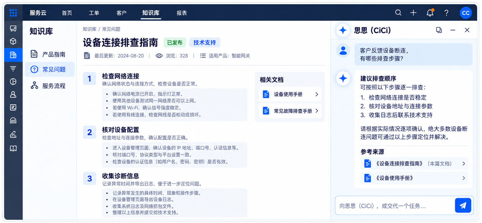Open the filter lines sidebar icon

[x=13, y=69]
